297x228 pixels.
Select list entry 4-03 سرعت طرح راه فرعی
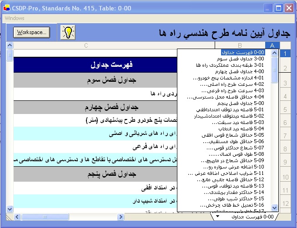click(x=233, y=91)
